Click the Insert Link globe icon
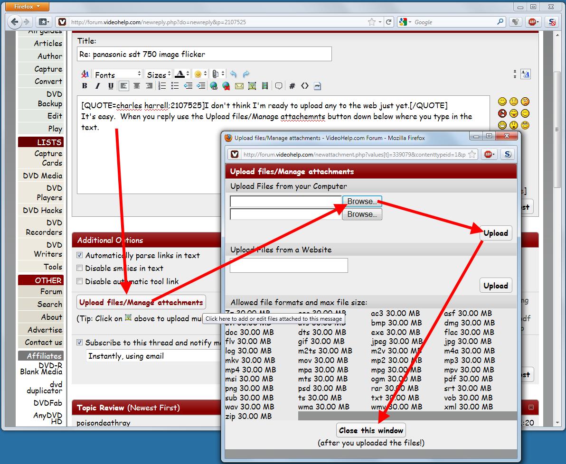Screen dimensions: 566x464 [x=214, y=86]
